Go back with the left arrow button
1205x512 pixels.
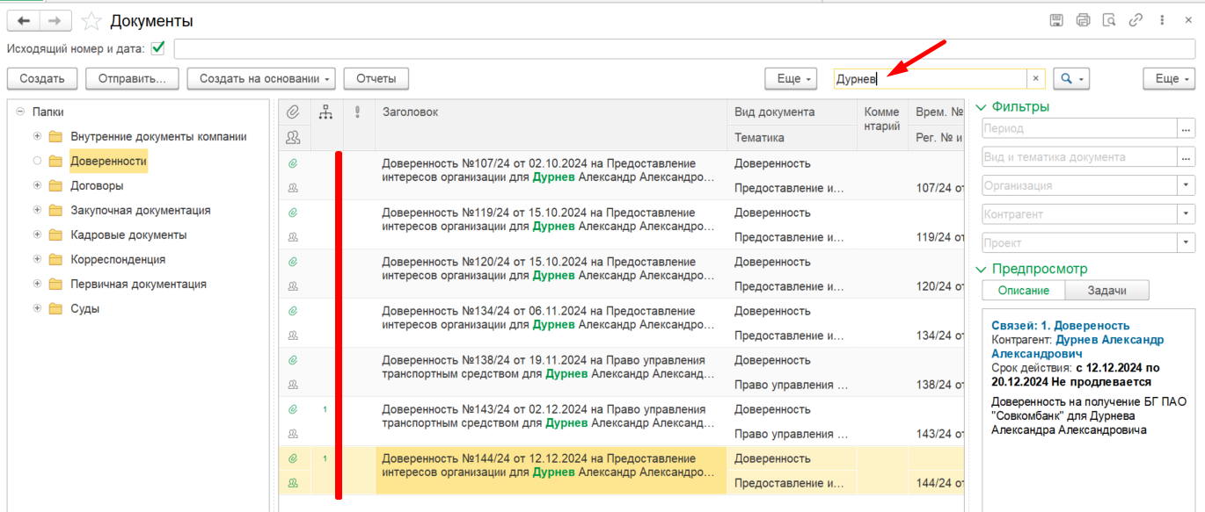(x=23, y=20)
